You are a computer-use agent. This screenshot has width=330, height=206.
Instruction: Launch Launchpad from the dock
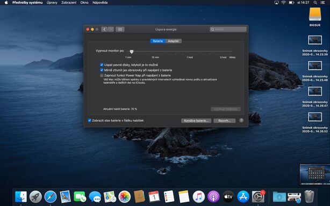pyautogui.click(x=35, y=197)
